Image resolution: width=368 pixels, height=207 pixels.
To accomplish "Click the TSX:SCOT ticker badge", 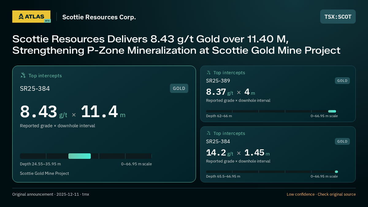I will tap(338, 17).
